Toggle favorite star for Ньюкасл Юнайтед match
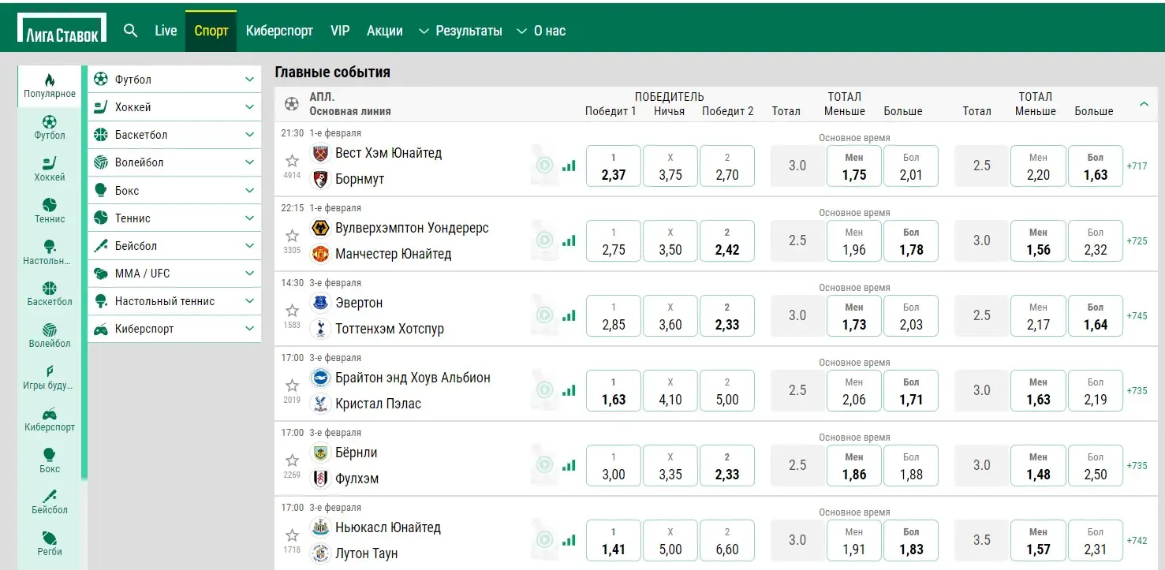 tap(293, 535)
